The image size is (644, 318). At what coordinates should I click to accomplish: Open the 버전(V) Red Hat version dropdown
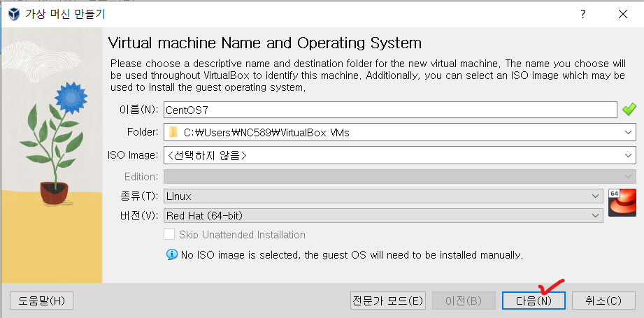(x=384, y=215)
